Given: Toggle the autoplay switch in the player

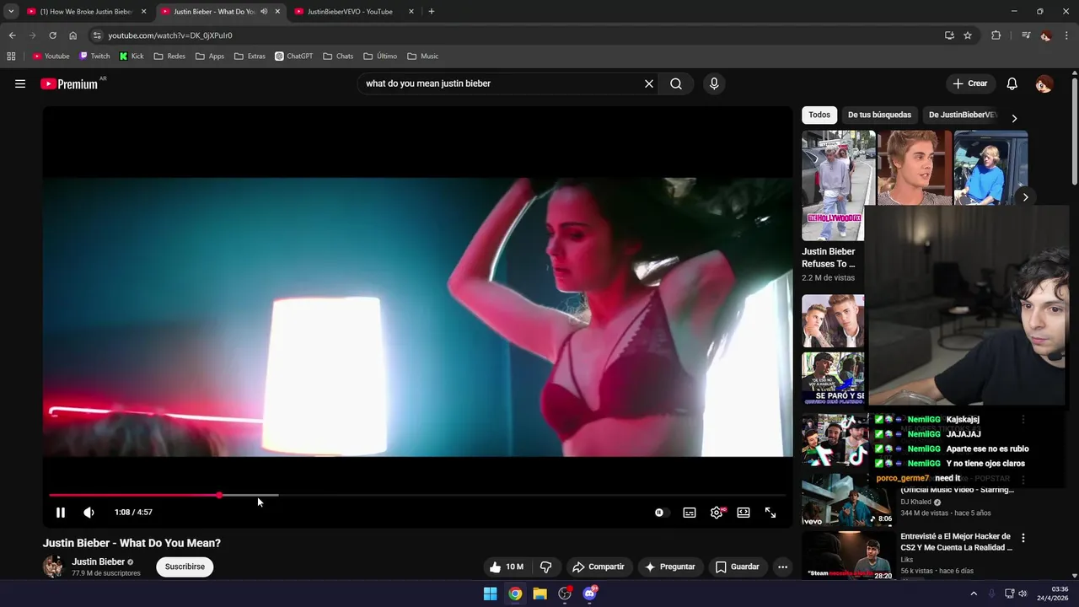Looking at the screenshot, I should [660, 513].
